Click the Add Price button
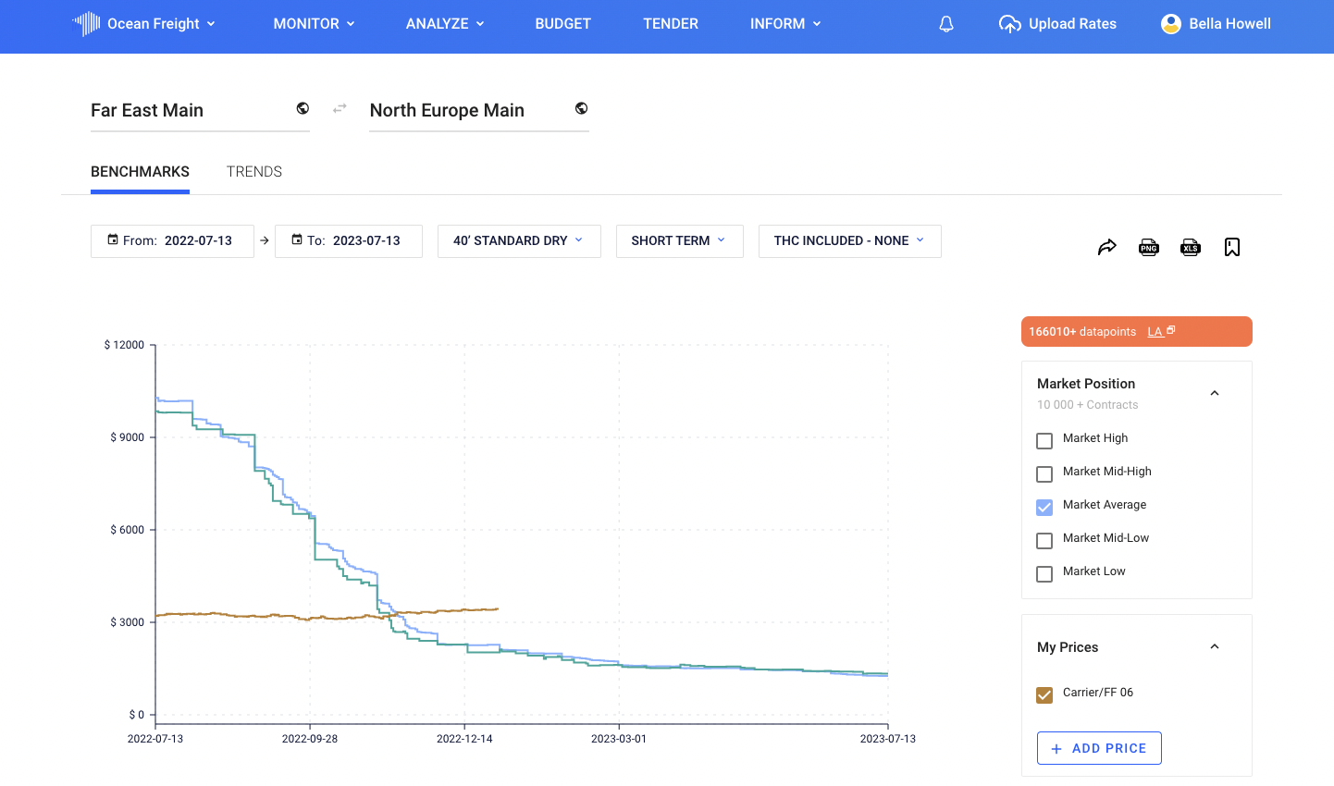The width and height of the screenshot is (1334, 786). 1099,748
